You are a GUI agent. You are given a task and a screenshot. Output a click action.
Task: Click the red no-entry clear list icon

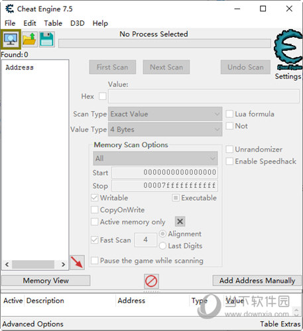[x=151, y=281]
